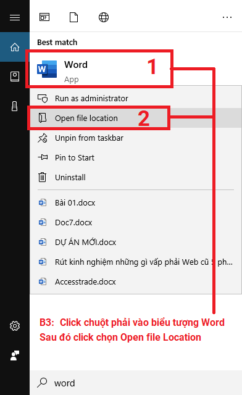242x395 pixels.
Task: Select the Home icon in sidebar
Action: (15, 47)
